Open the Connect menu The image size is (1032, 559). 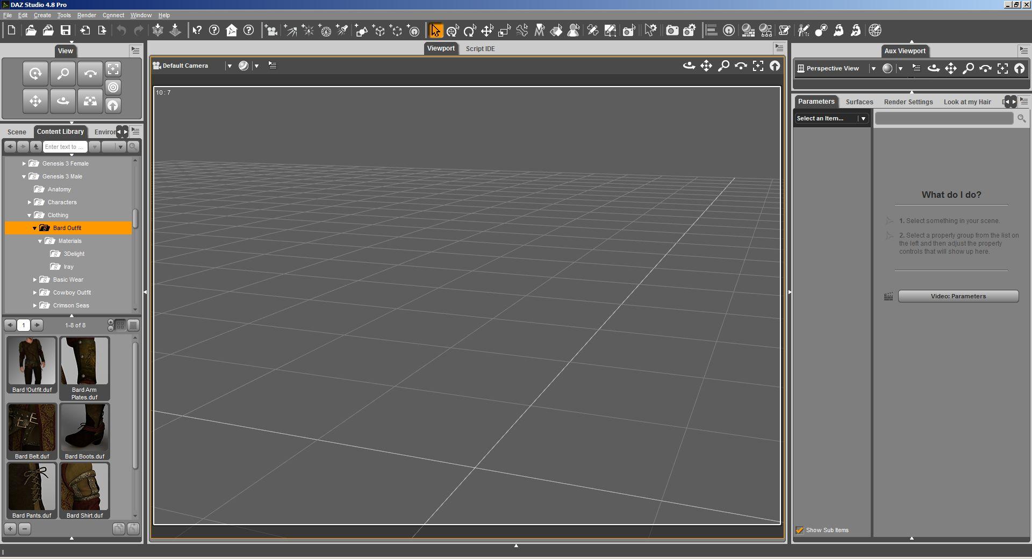tap(113, 15)
